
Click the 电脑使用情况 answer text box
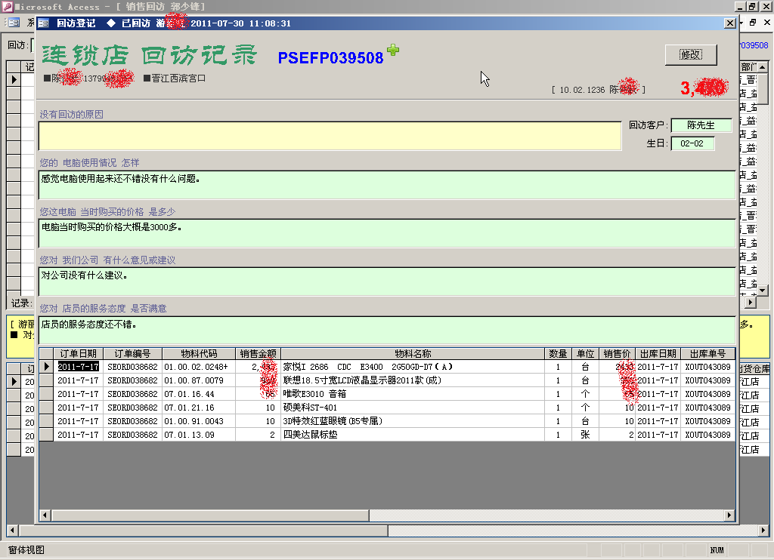tap(387, 185)
